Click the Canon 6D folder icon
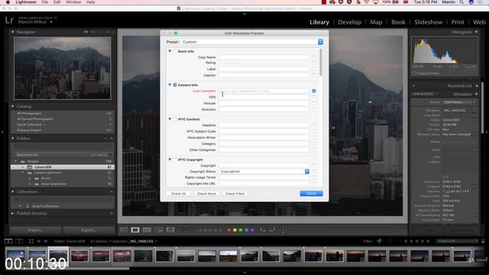The image size is (489, 275). [30, 167]
